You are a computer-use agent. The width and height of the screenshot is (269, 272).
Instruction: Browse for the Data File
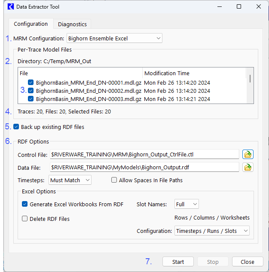(248, 167)
